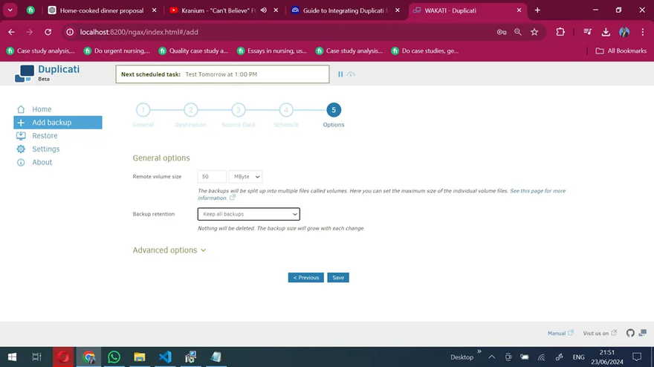Open Visual Studio Code from the taskbar
This screenshot has height=367, width=654.
pos(165,357)
